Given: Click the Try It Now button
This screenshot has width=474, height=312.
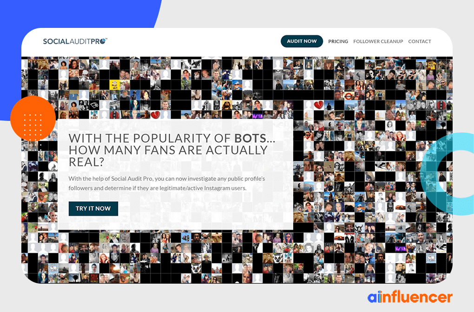Looking at the screenshot, I should (93, 208).
